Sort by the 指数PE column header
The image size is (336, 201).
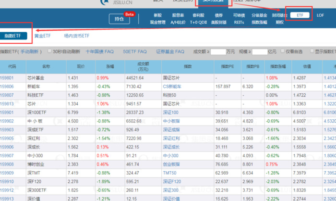click(228, 66)
